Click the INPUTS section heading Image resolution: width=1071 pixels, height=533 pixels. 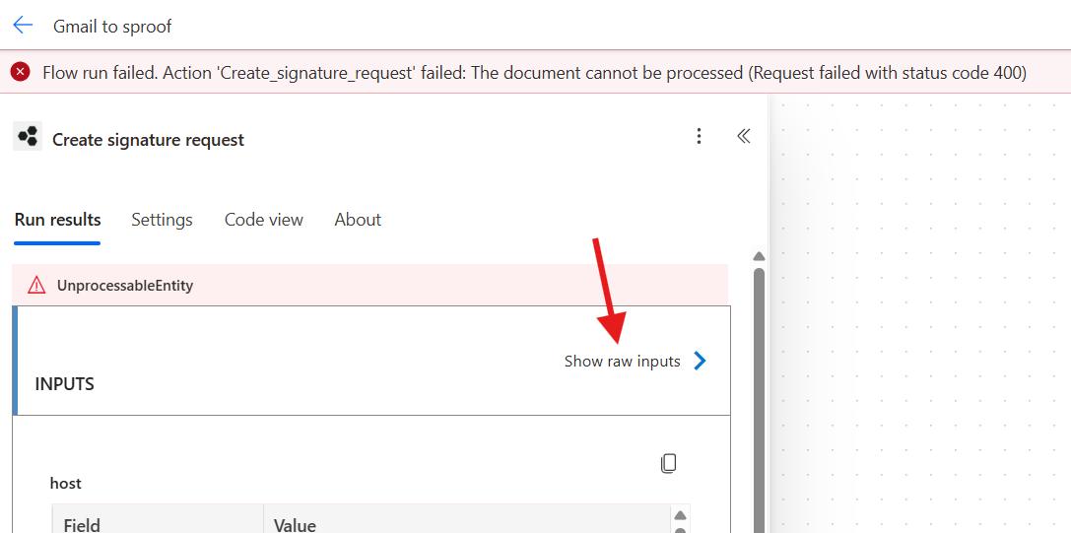tap(65, 384)
